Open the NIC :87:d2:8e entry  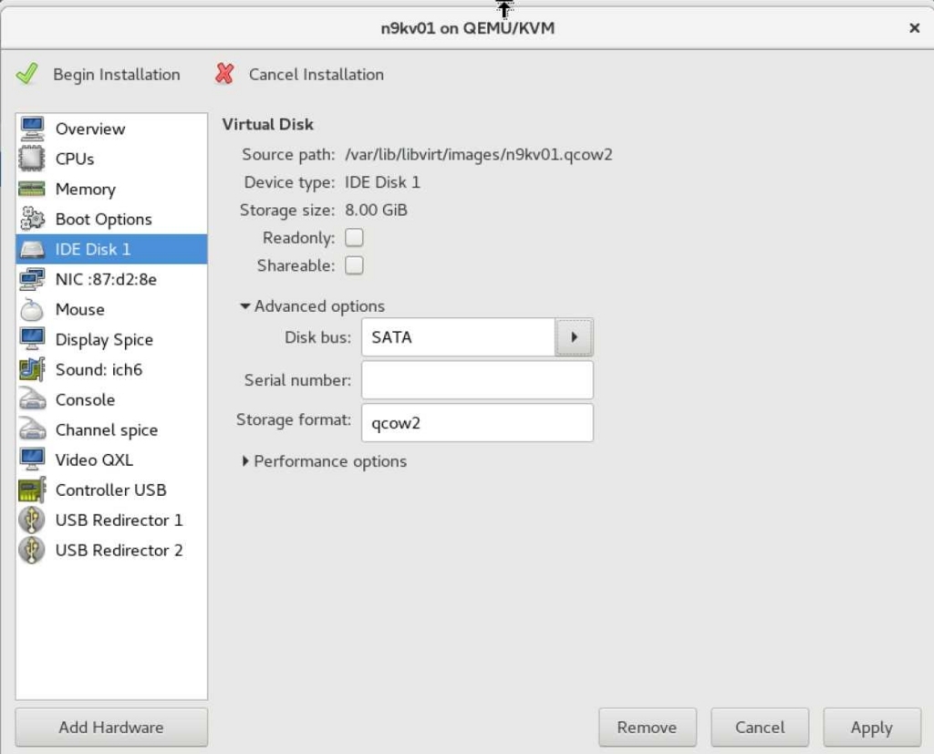[x=111, y=279]
